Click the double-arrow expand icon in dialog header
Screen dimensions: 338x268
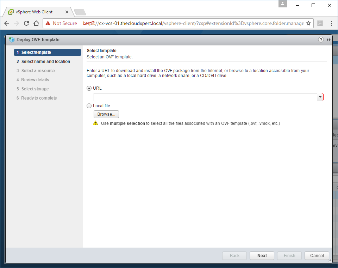pos(328,40)
